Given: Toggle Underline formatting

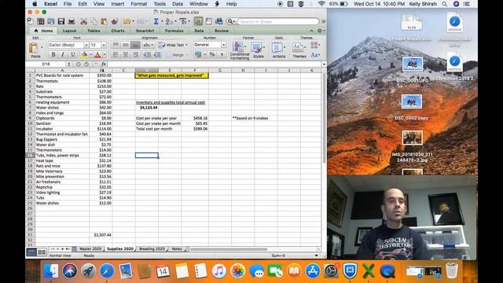Looking at the screenshot, I should (x=73, y=54).
